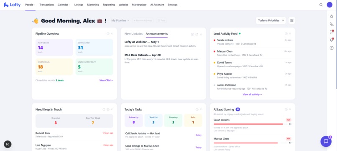
Task: Open the Marketing section
Action: pos(93,5)
